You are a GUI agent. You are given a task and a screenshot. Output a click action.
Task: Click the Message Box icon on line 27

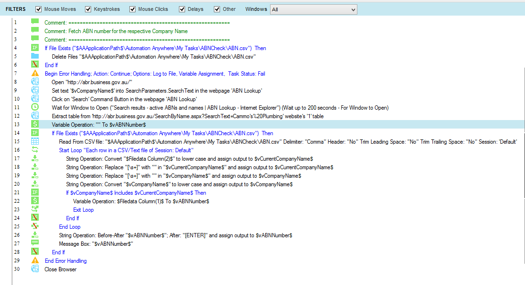click(x=35, y=244)
